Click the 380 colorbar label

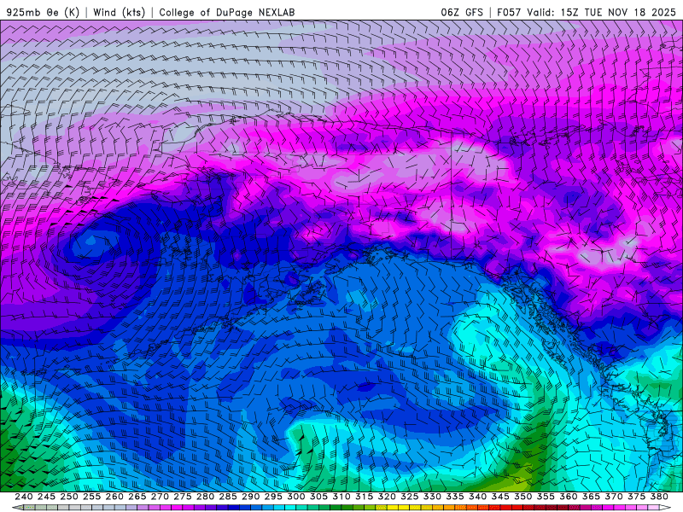658,497
